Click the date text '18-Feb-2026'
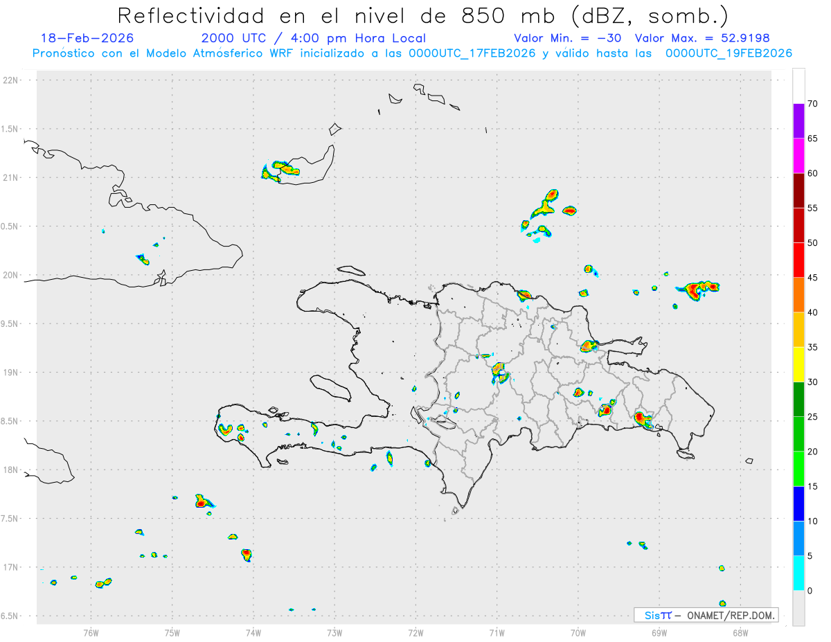The width and height of the screenshot is (831, 642). (x=87, y=38)
